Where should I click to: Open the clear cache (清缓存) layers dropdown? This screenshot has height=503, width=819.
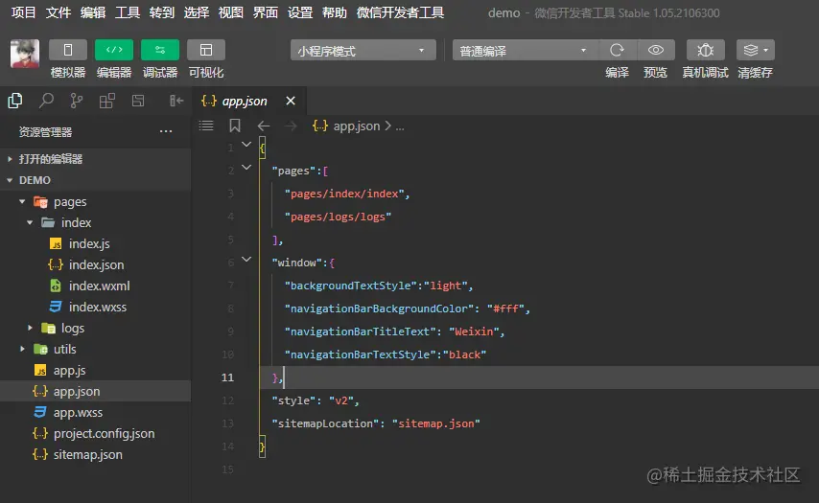756,50
